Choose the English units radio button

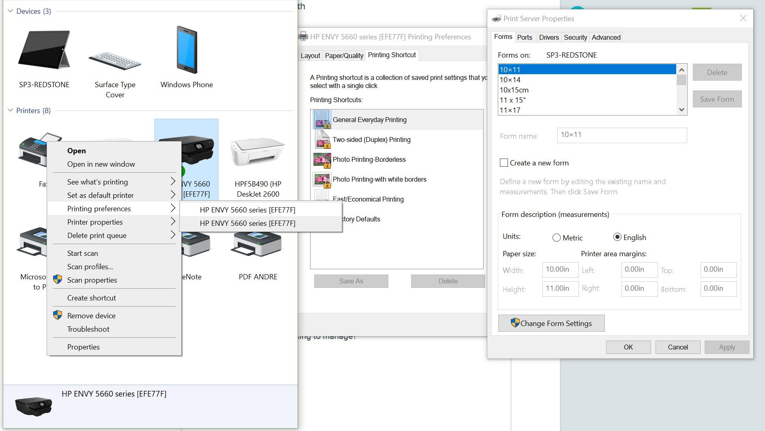(617, 237)
